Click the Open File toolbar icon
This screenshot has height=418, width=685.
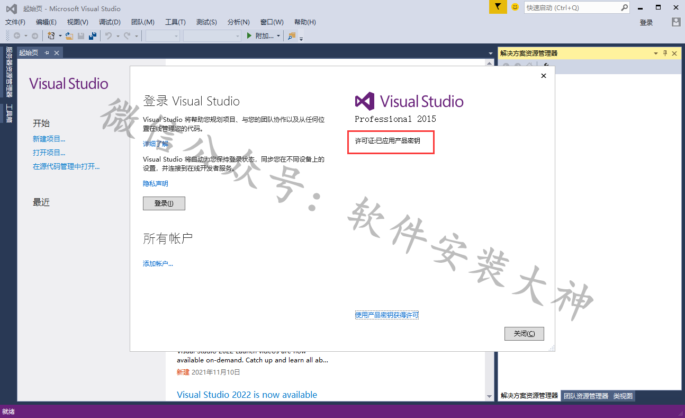coord(69,36)
